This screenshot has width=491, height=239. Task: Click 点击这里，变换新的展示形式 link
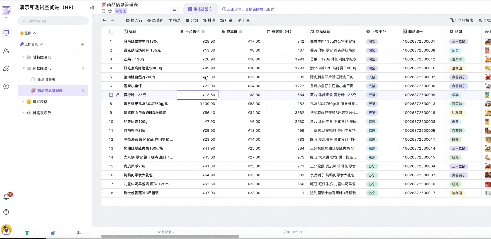(248, 9)
